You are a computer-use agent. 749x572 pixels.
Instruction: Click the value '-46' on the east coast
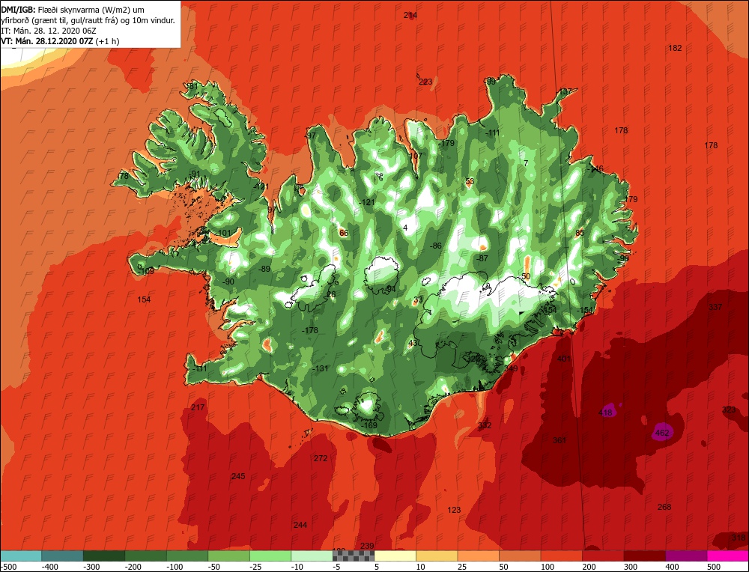[597, 168]
